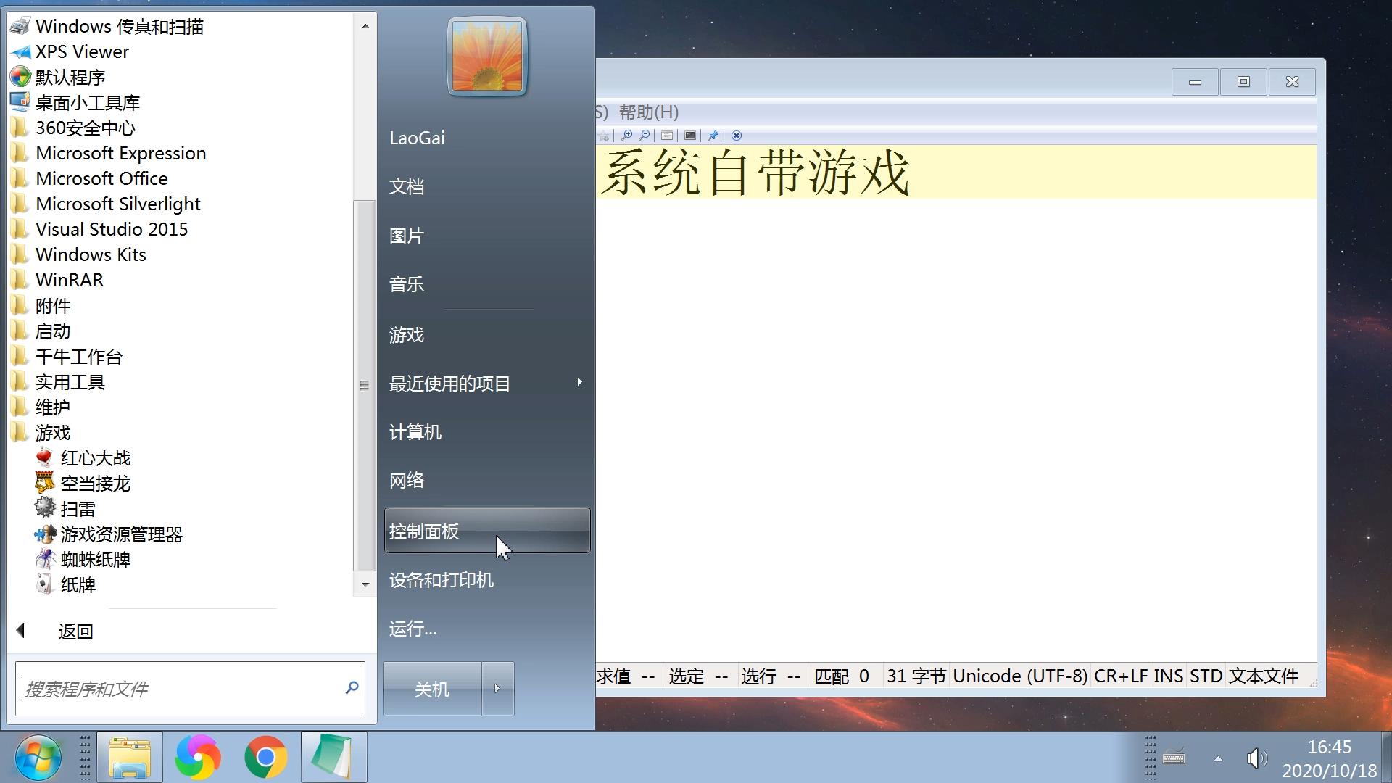Open 蜘蛛纸牌 from the Start menu

coord(95,559)
